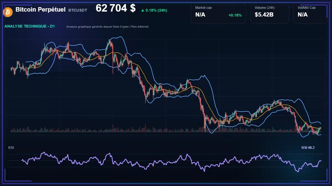Click the 62 704 $ price value
Viewport: 332px width, 186px height.
click(x=116, y=8)
